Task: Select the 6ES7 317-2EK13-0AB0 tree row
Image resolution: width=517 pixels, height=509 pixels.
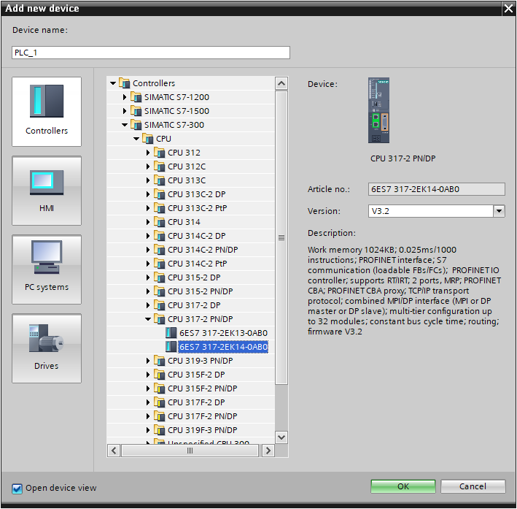Action: pos(190,332)
